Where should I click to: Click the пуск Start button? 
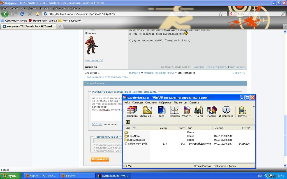pos(11,176)
